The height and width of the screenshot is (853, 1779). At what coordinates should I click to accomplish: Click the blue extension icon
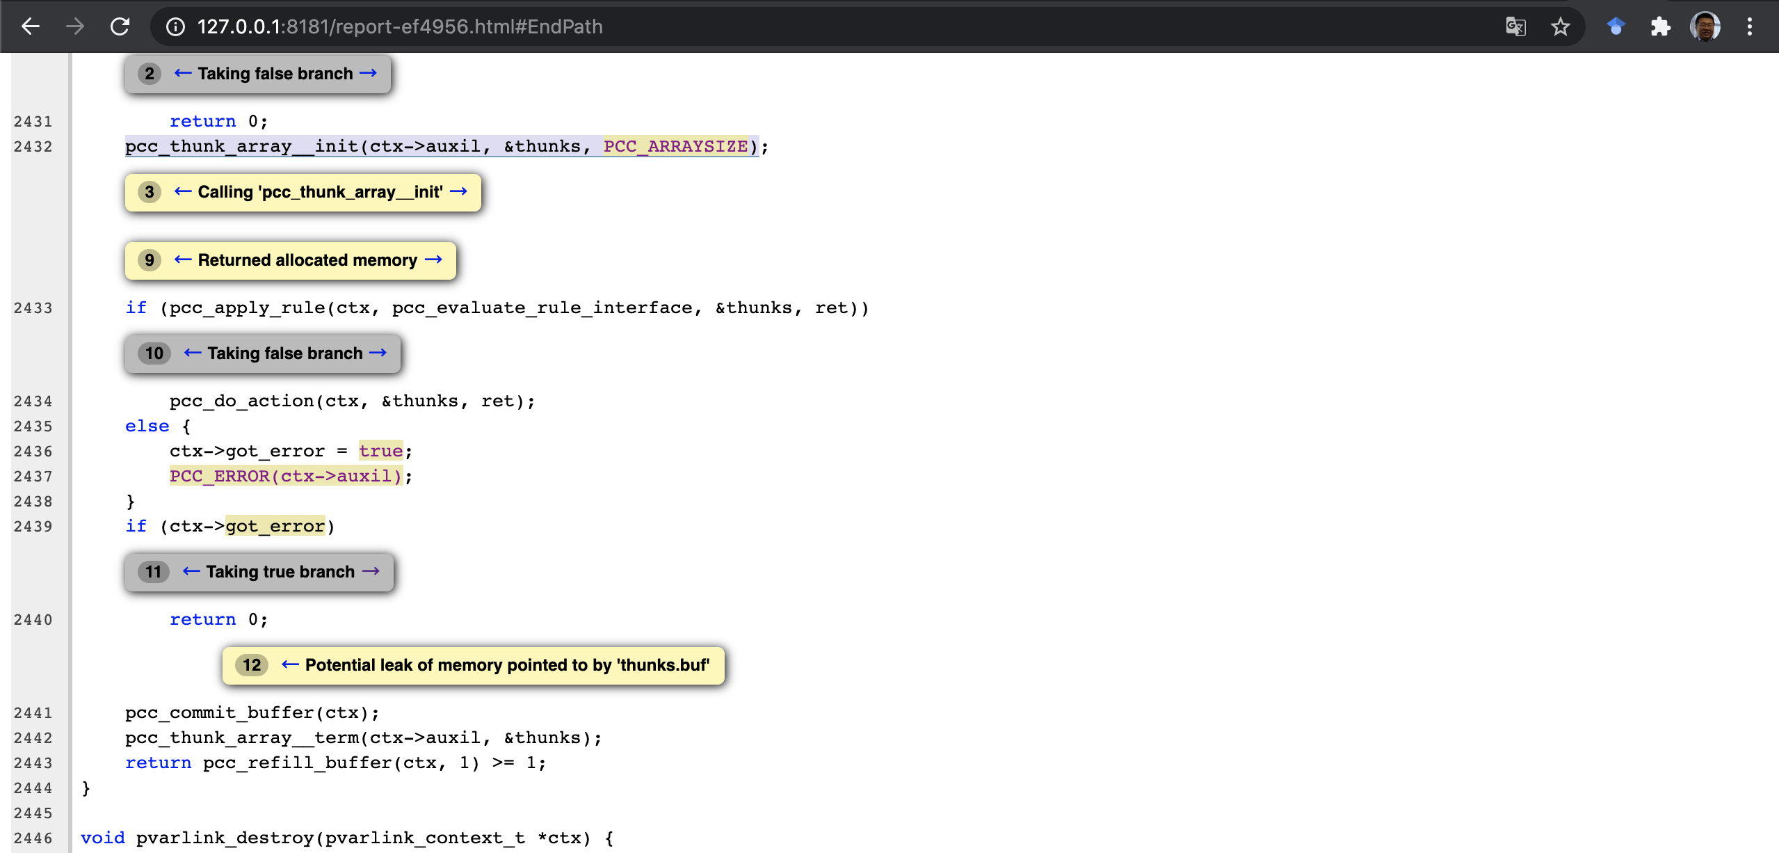1616,26
